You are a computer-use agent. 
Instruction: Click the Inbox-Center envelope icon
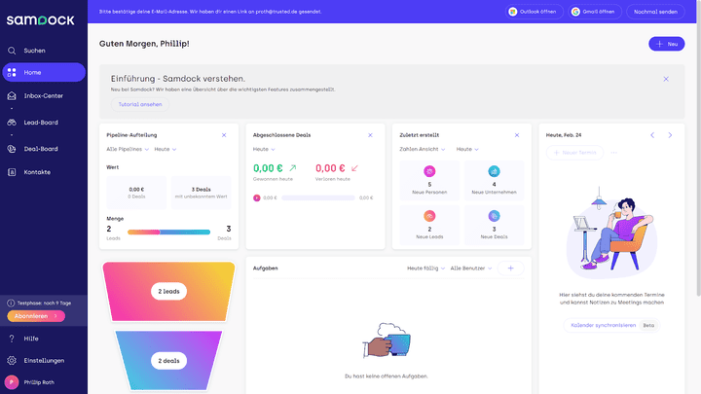click(x=12, y=95)
